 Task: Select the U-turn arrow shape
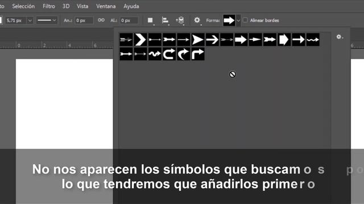(169, 54)
